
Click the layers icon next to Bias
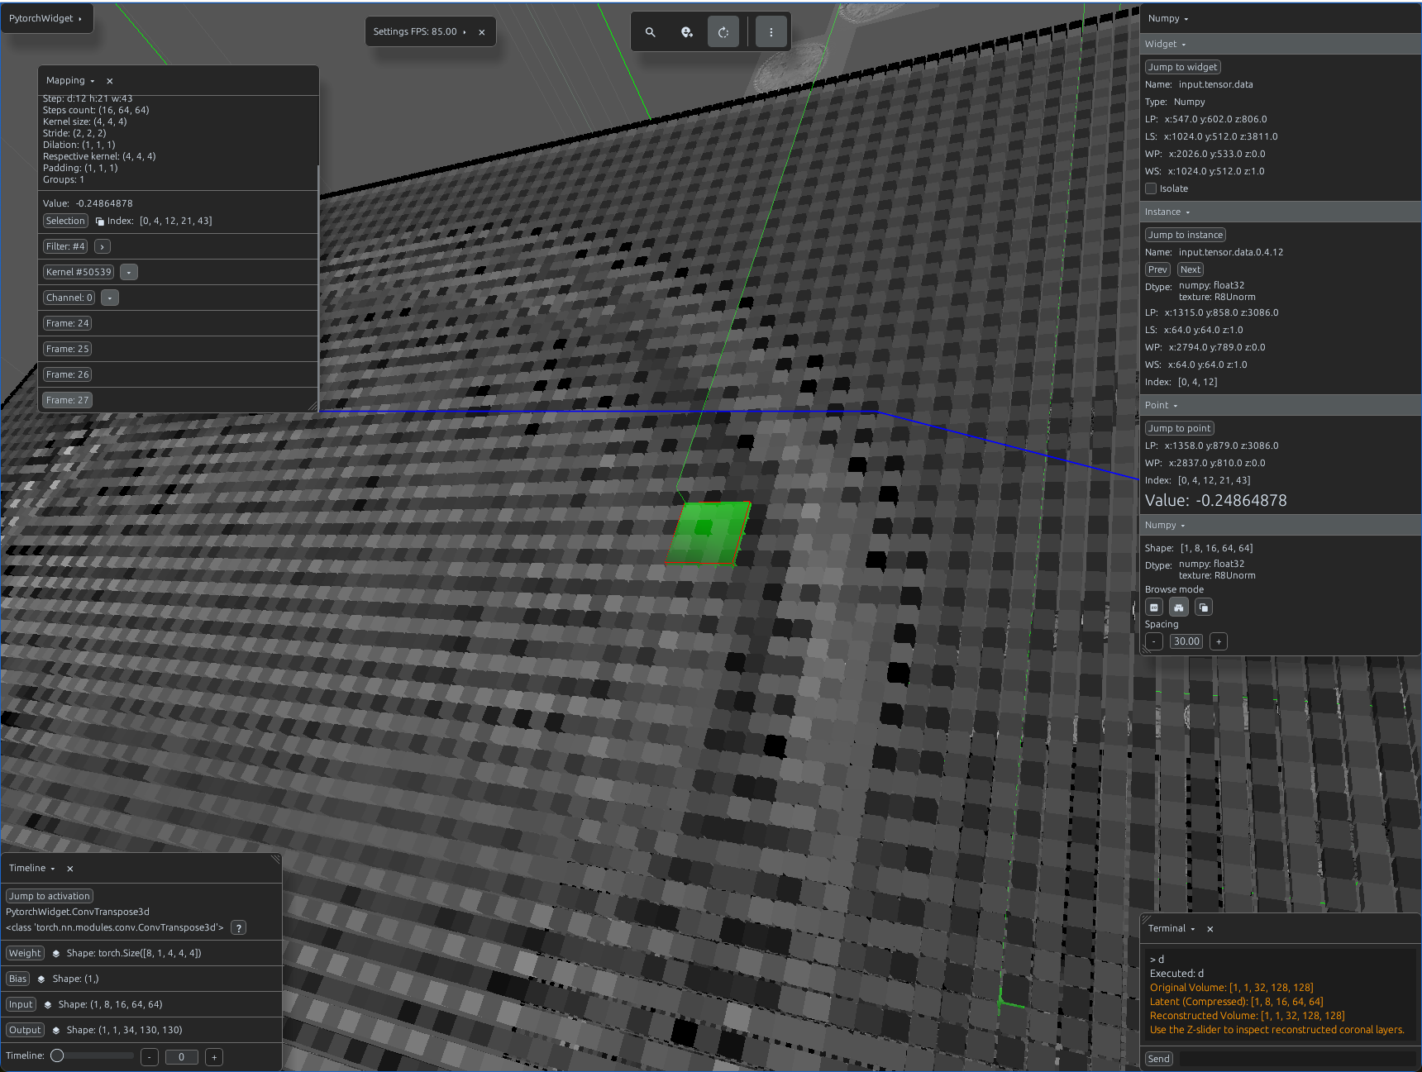(x=41, y=979)
